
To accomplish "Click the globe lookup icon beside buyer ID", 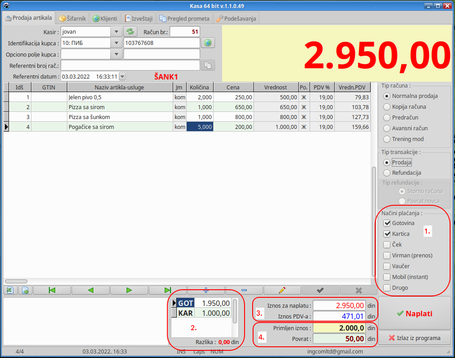I will [x=207, y=43].
